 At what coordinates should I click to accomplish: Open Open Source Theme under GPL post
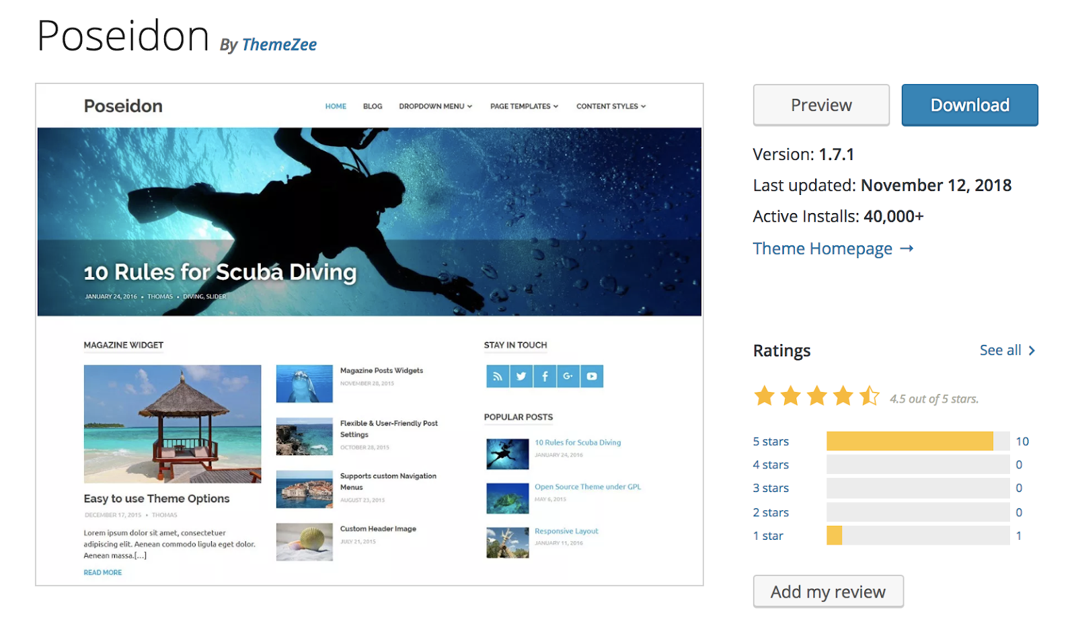588,487
